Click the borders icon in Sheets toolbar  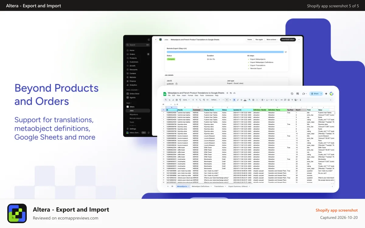pyautogui.click(x=253, y=100)
